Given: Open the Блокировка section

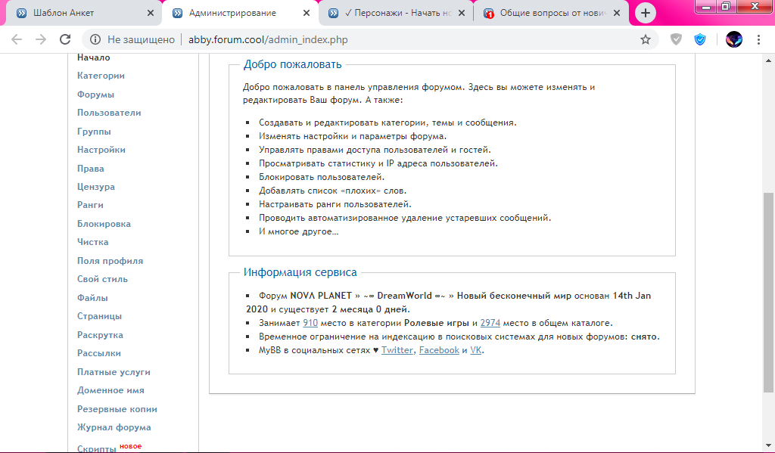Looking at the screenshot, I should (x=104, y=224).
